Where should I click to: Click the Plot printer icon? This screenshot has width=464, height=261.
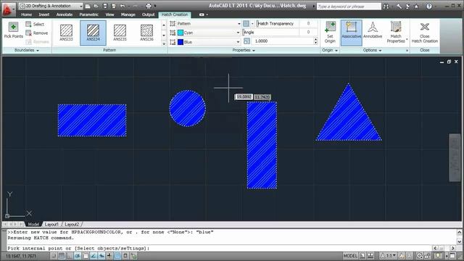coord(149,6)
